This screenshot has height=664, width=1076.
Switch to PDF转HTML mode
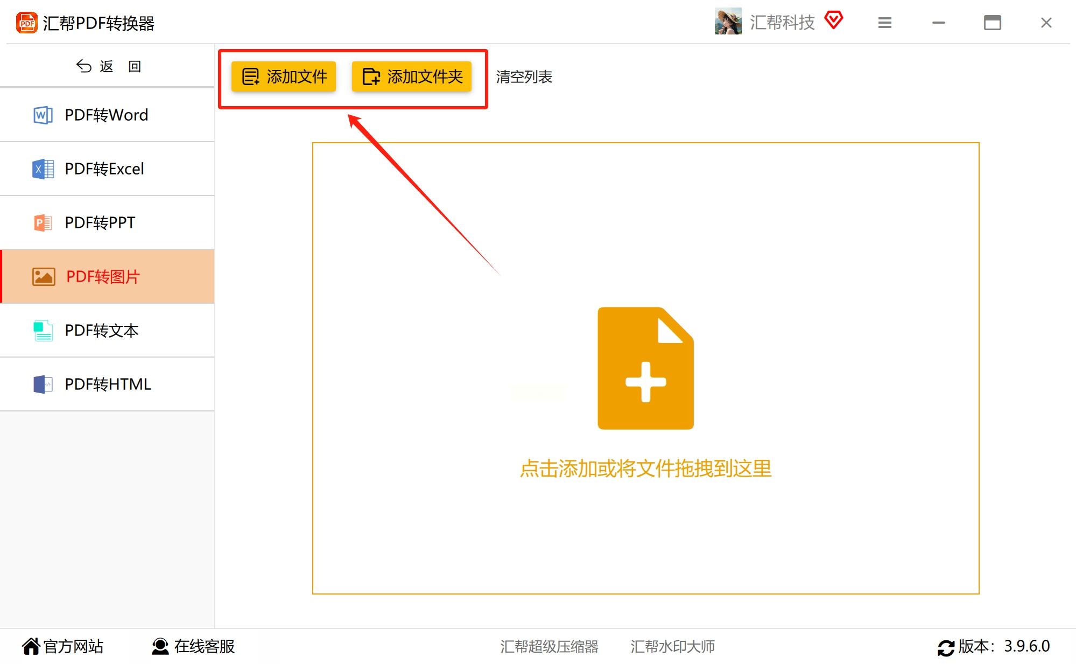[107, 385]
